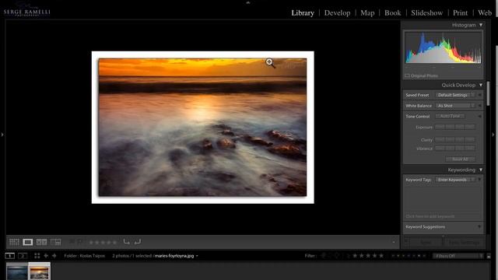Expand Saved Preset row triangle

pos(479,95)
